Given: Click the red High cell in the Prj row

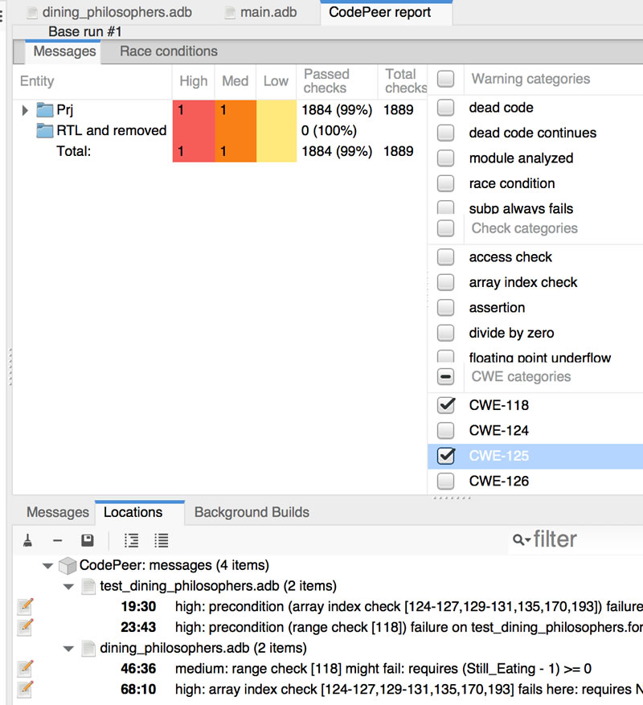Looking at the screenshot, I should click(x=194, y=110).
